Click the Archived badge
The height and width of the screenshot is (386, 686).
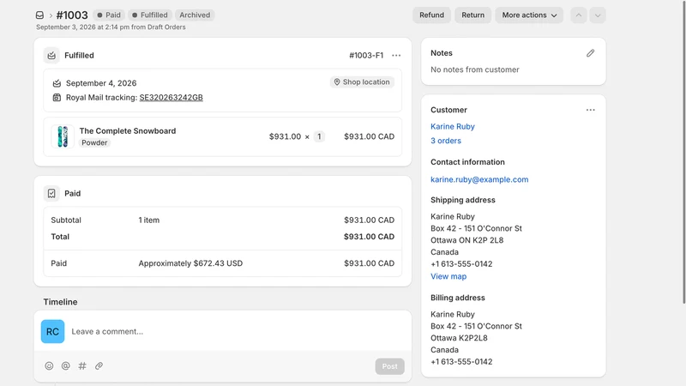[195, 15]
